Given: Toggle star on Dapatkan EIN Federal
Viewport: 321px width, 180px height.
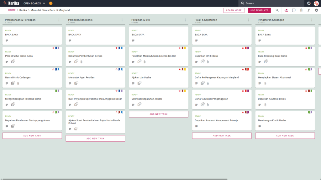Looking at the screenshot, I should (243, 48).
